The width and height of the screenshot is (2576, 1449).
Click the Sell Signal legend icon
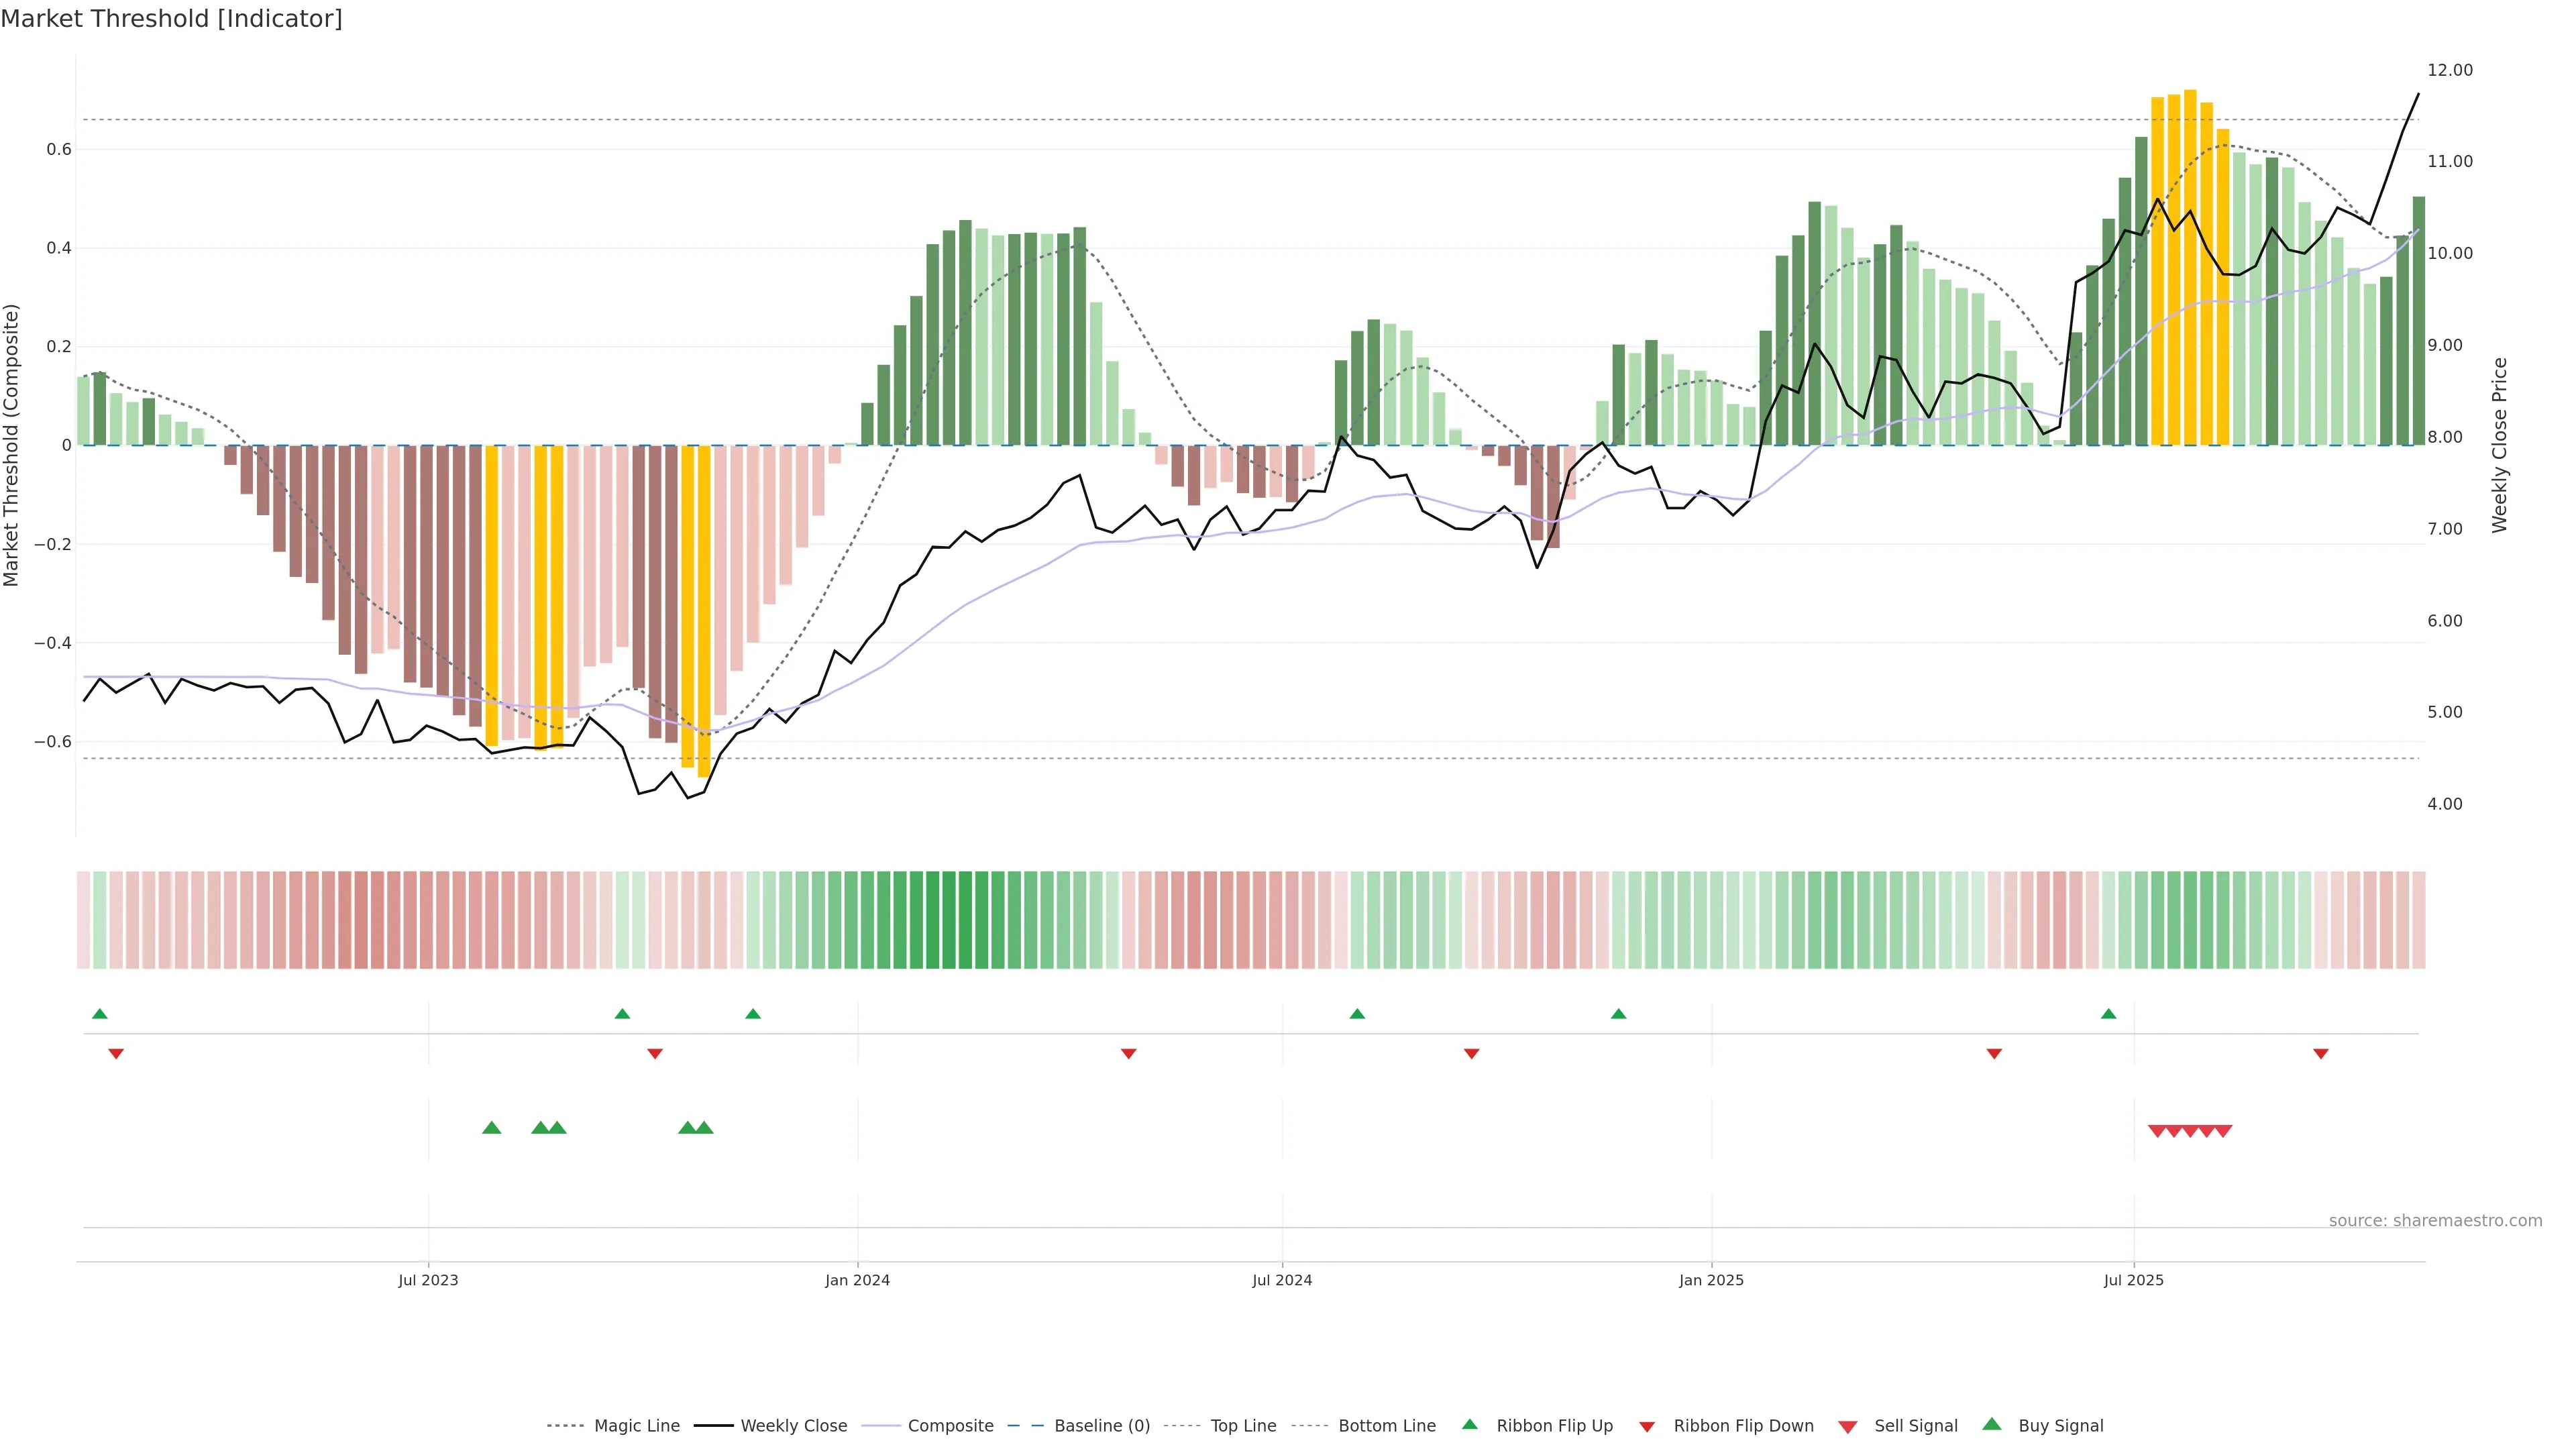pyautogui.click(x=1848, y=1427)
